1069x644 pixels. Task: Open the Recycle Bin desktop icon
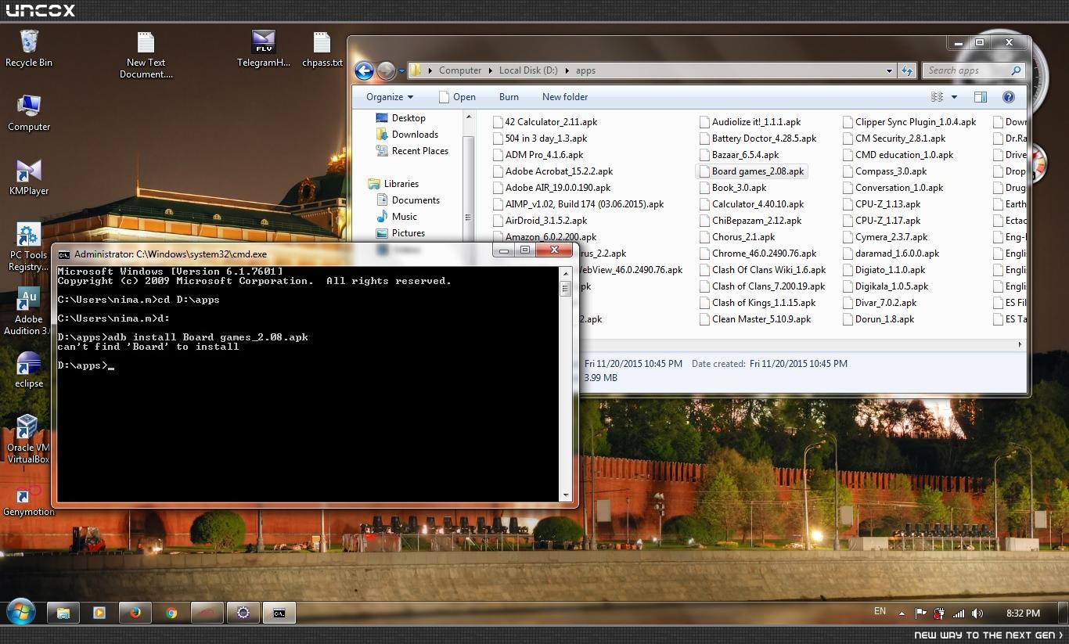[28, 49]
